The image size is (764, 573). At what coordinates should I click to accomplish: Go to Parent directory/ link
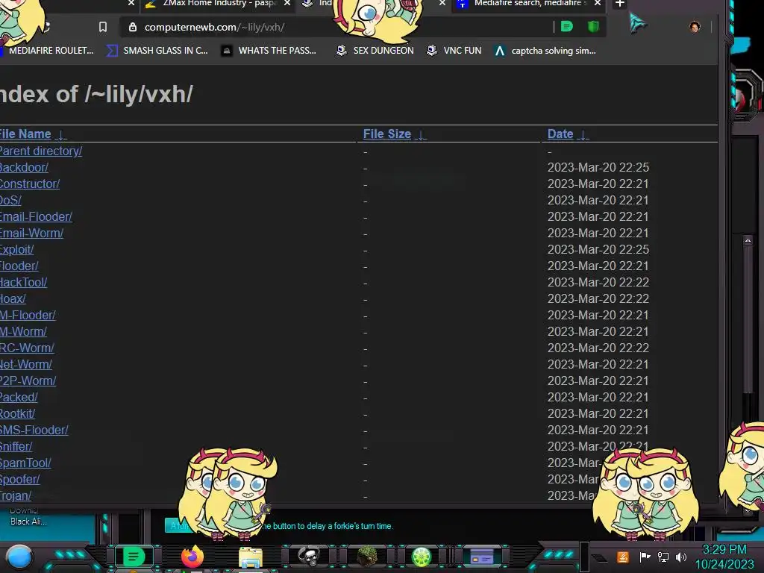41,151
